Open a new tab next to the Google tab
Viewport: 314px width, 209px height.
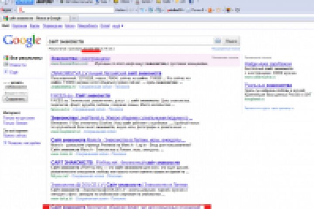(74, 19)
